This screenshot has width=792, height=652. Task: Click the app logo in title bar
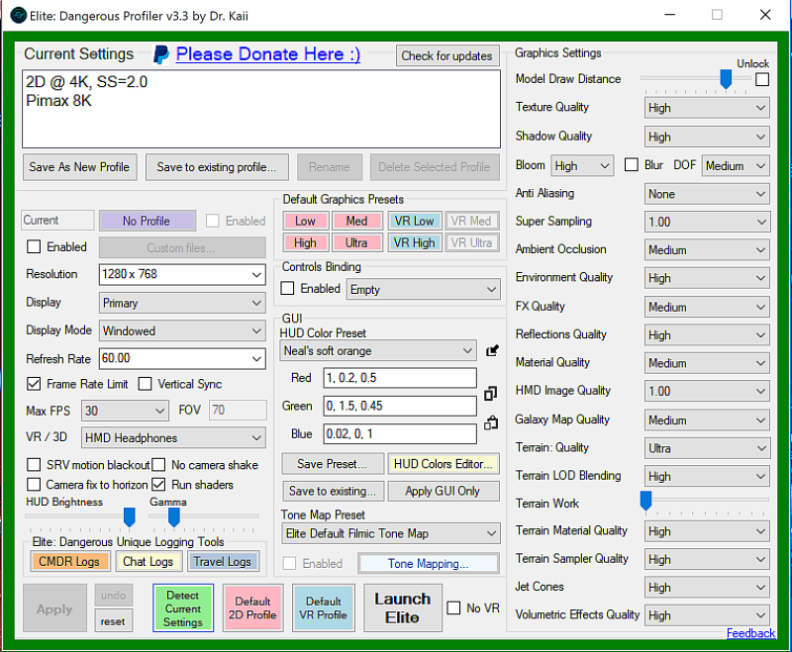(19, 16)
